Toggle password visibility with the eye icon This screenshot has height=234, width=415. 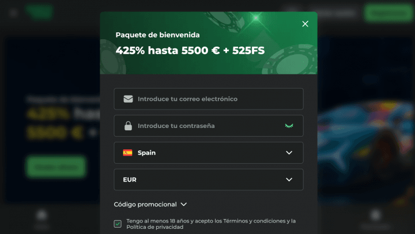(x=289, y=126)
